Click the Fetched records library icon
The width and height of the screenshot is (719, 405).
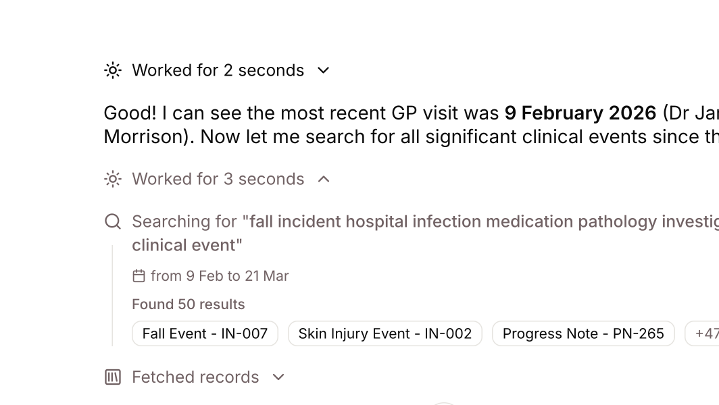113,377
